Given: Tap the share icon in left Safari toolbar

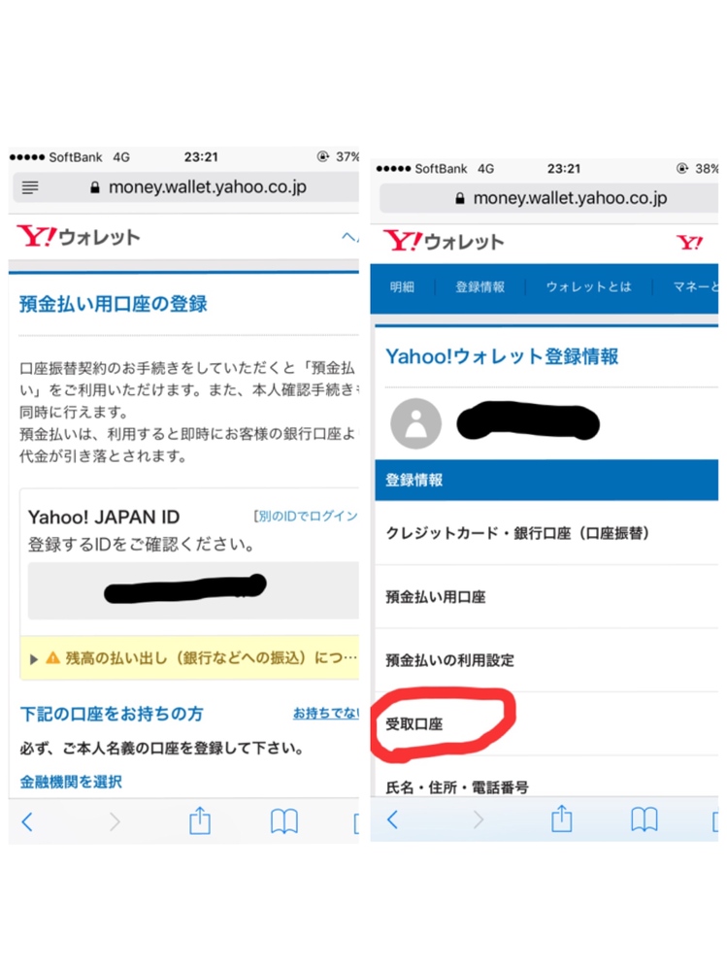Looking at the screenshot, I should (x=200, y=820).
